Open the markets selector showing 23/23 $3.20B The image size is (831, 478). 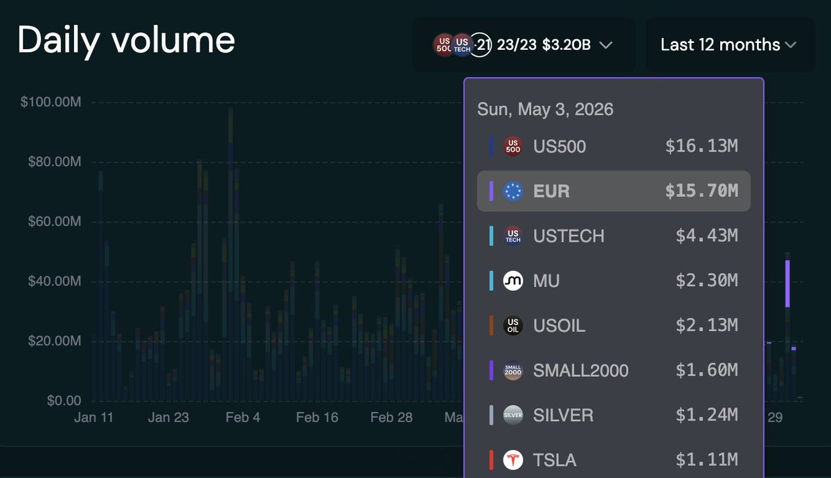pos(524,45)
